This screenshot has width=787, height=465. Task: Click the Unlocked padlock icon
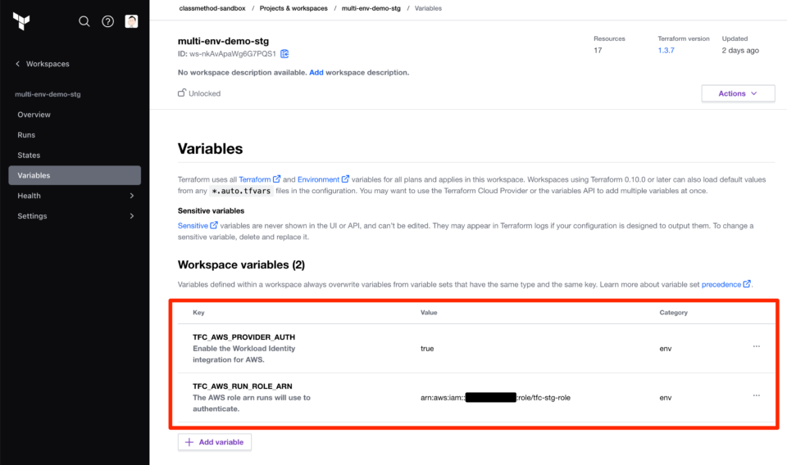182,93
